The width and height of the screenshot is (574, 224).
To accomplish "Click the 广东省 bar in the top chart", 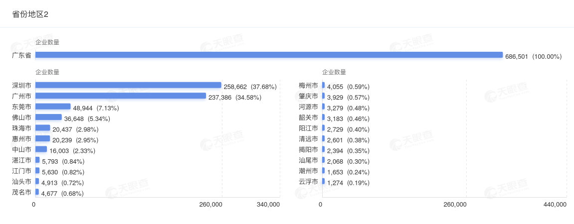I will [269, 55].
